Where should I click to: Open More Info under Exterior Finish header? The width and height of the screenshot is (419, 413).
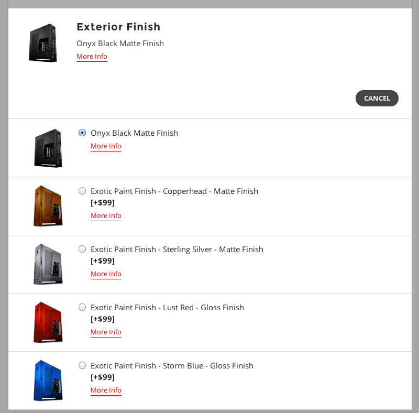point(92,57)
